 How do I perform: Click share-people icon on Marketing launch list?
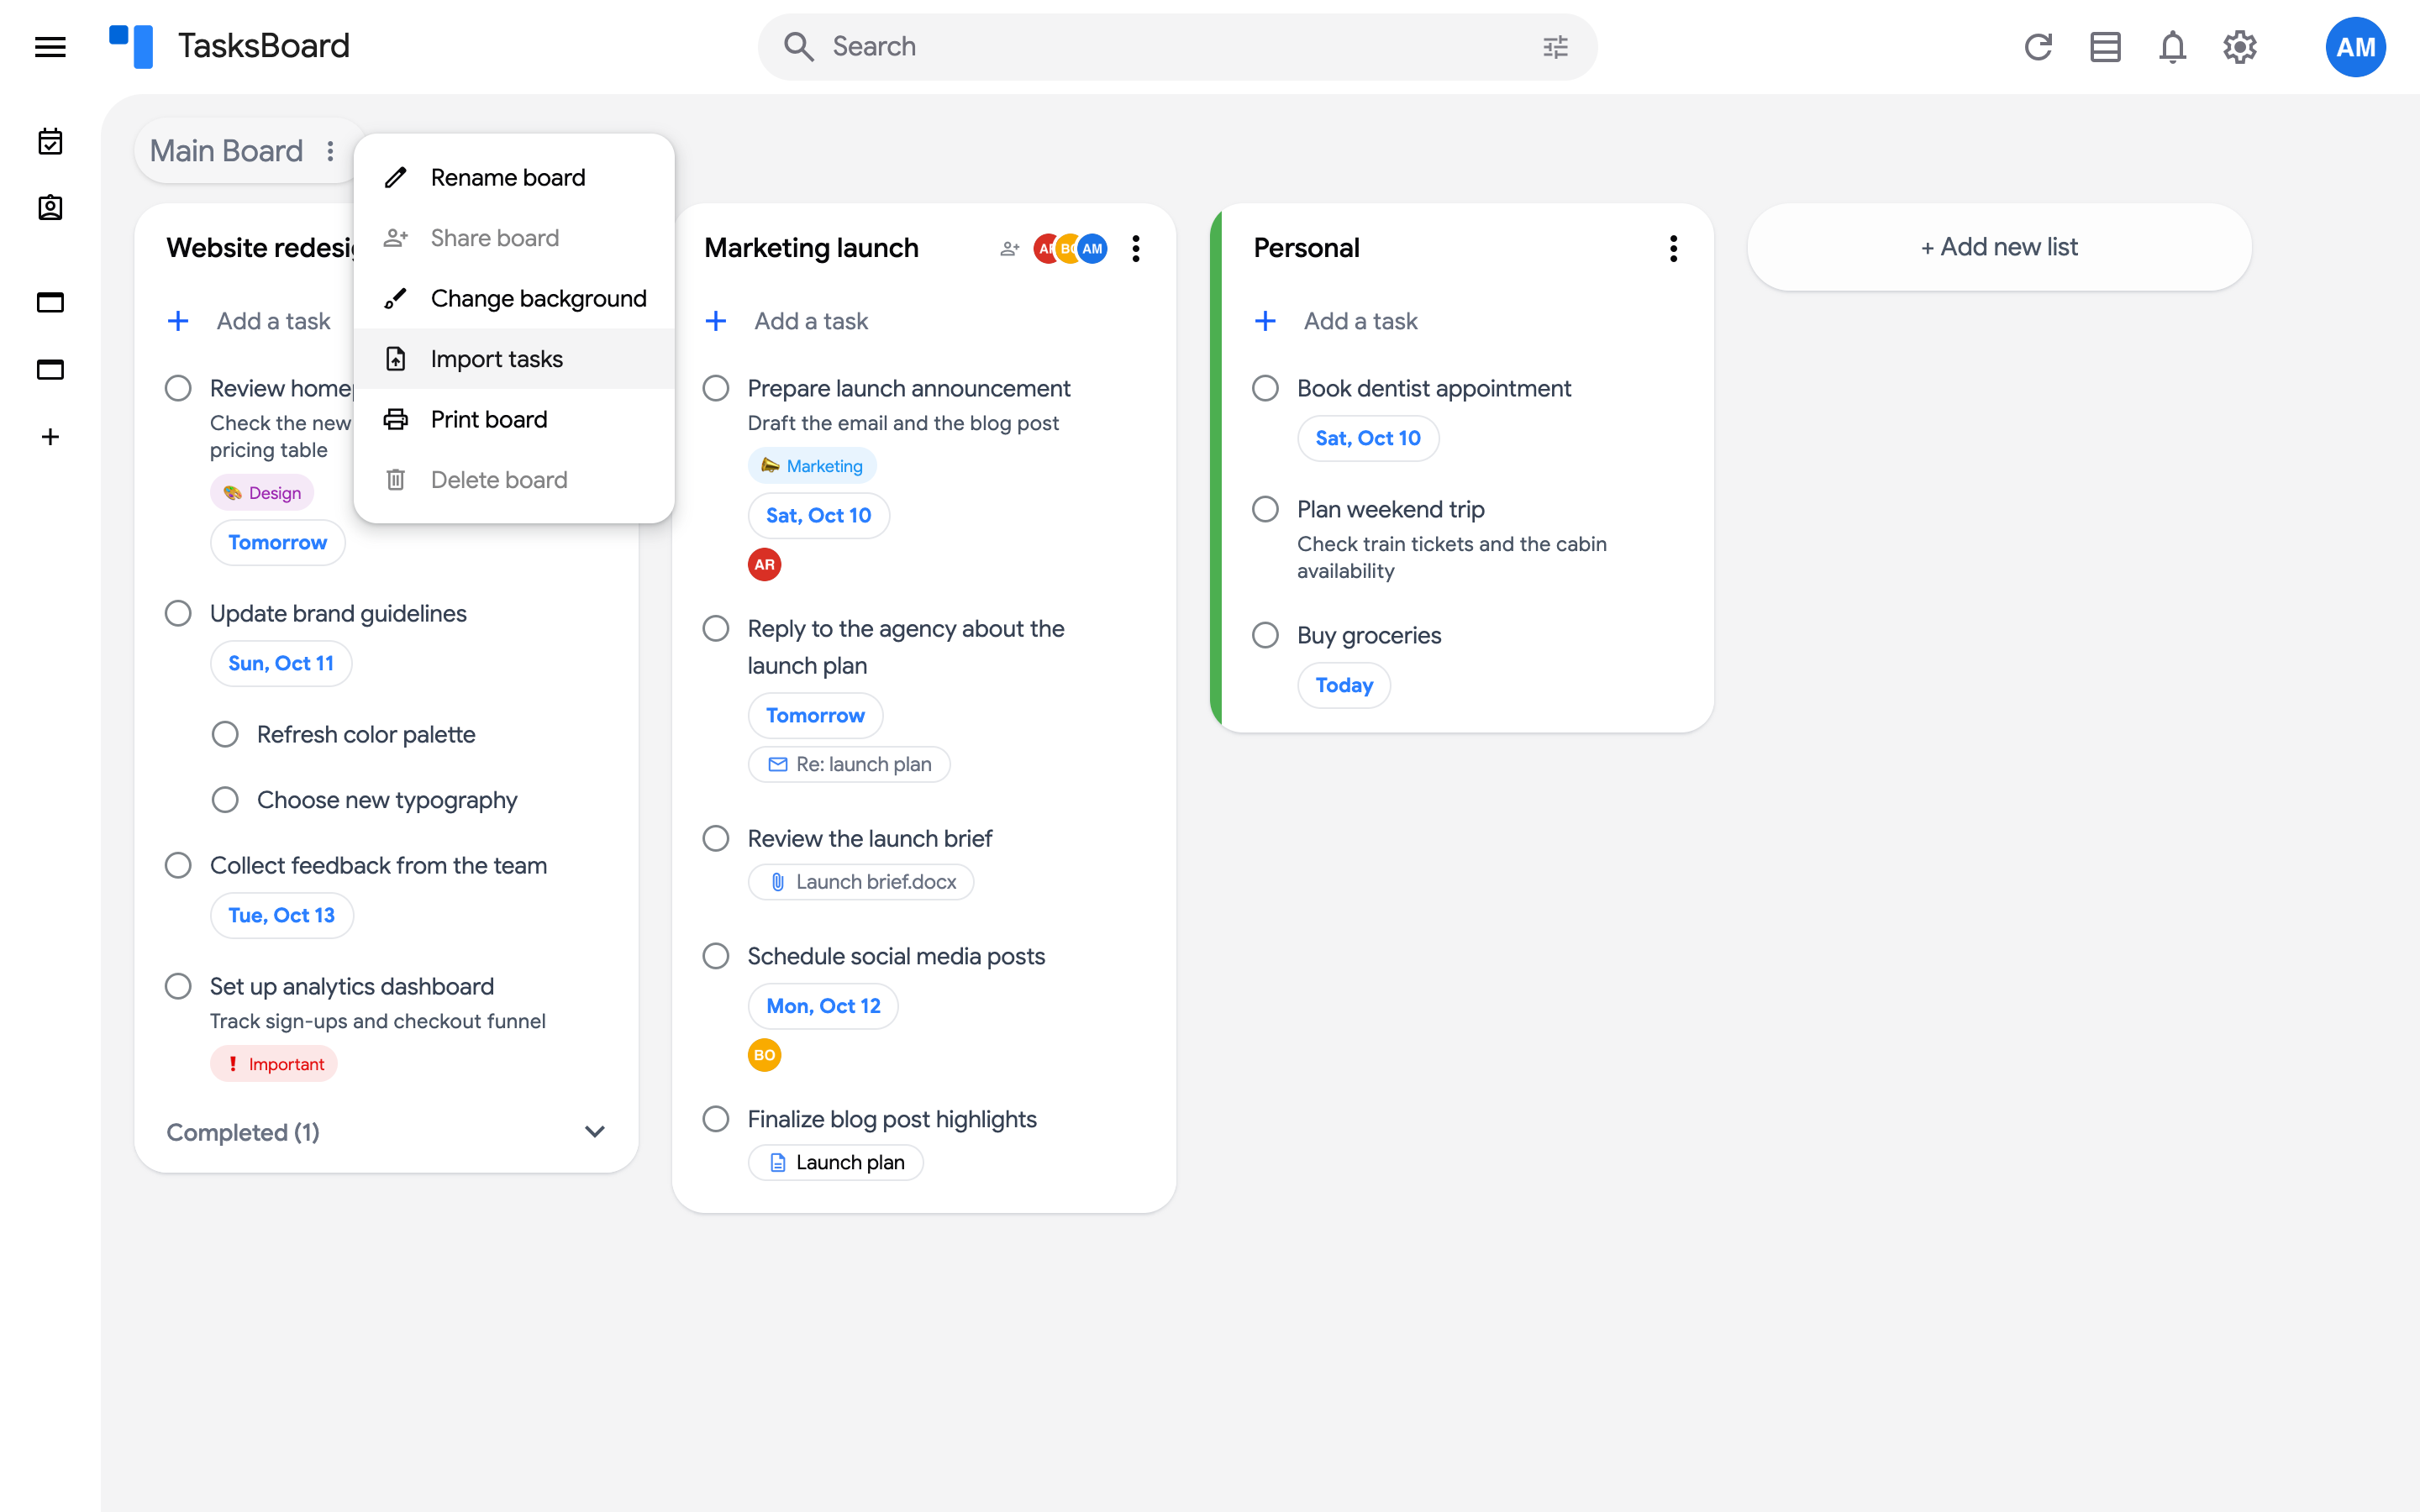pos(1010,248)
